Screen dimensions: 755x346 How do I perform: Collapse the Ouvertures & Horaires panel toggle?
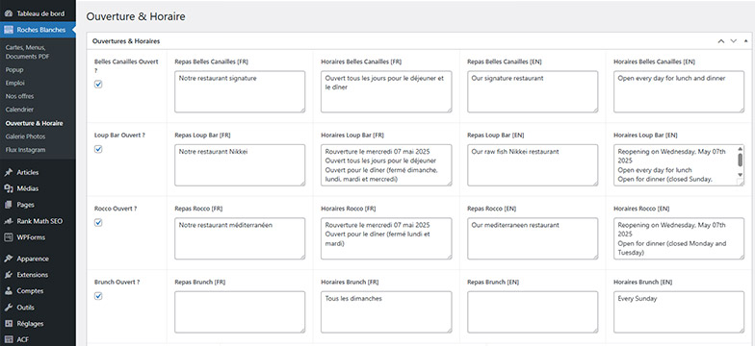(x=745, y=41)
